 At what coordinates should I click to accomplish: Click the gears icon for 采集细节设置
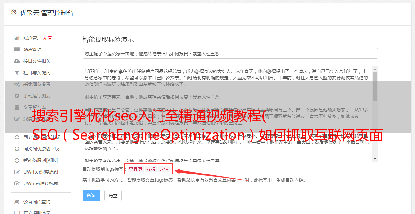coord(17,84)
